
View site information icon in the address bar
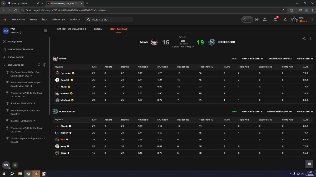coord(23,10)
